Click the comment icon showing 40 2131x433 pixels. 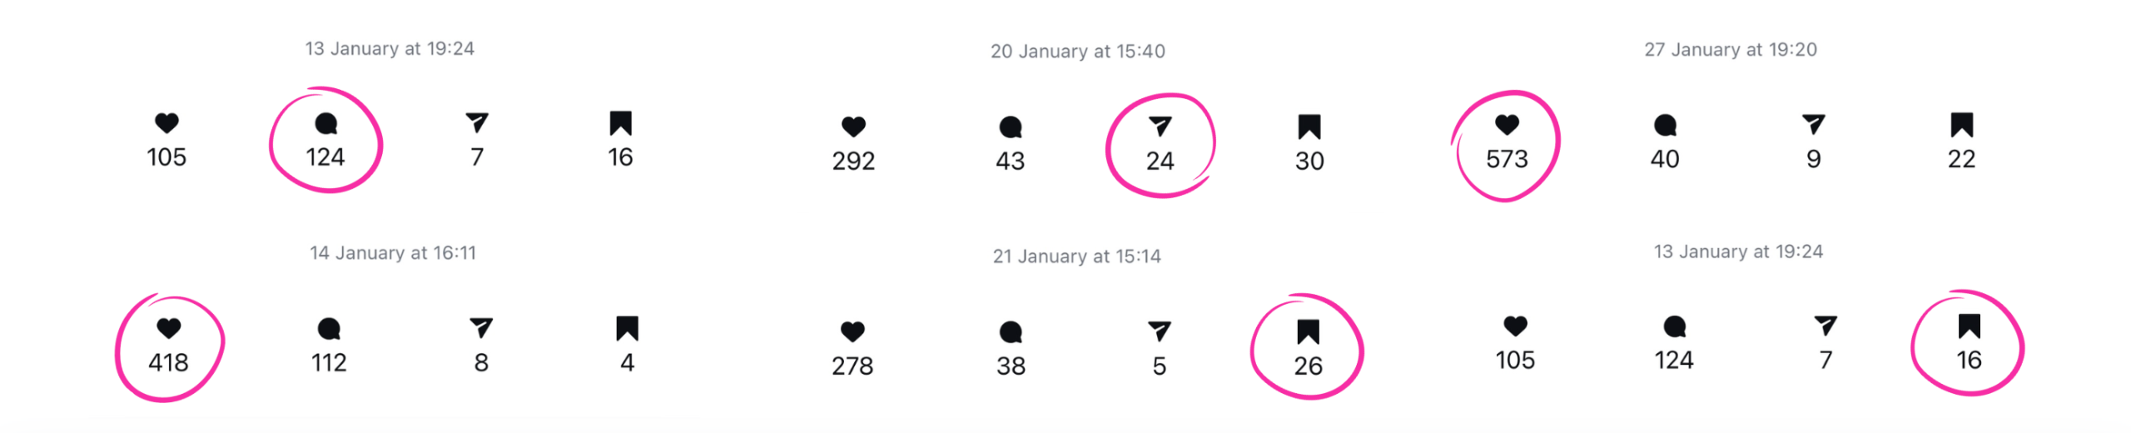(1665, 126)
